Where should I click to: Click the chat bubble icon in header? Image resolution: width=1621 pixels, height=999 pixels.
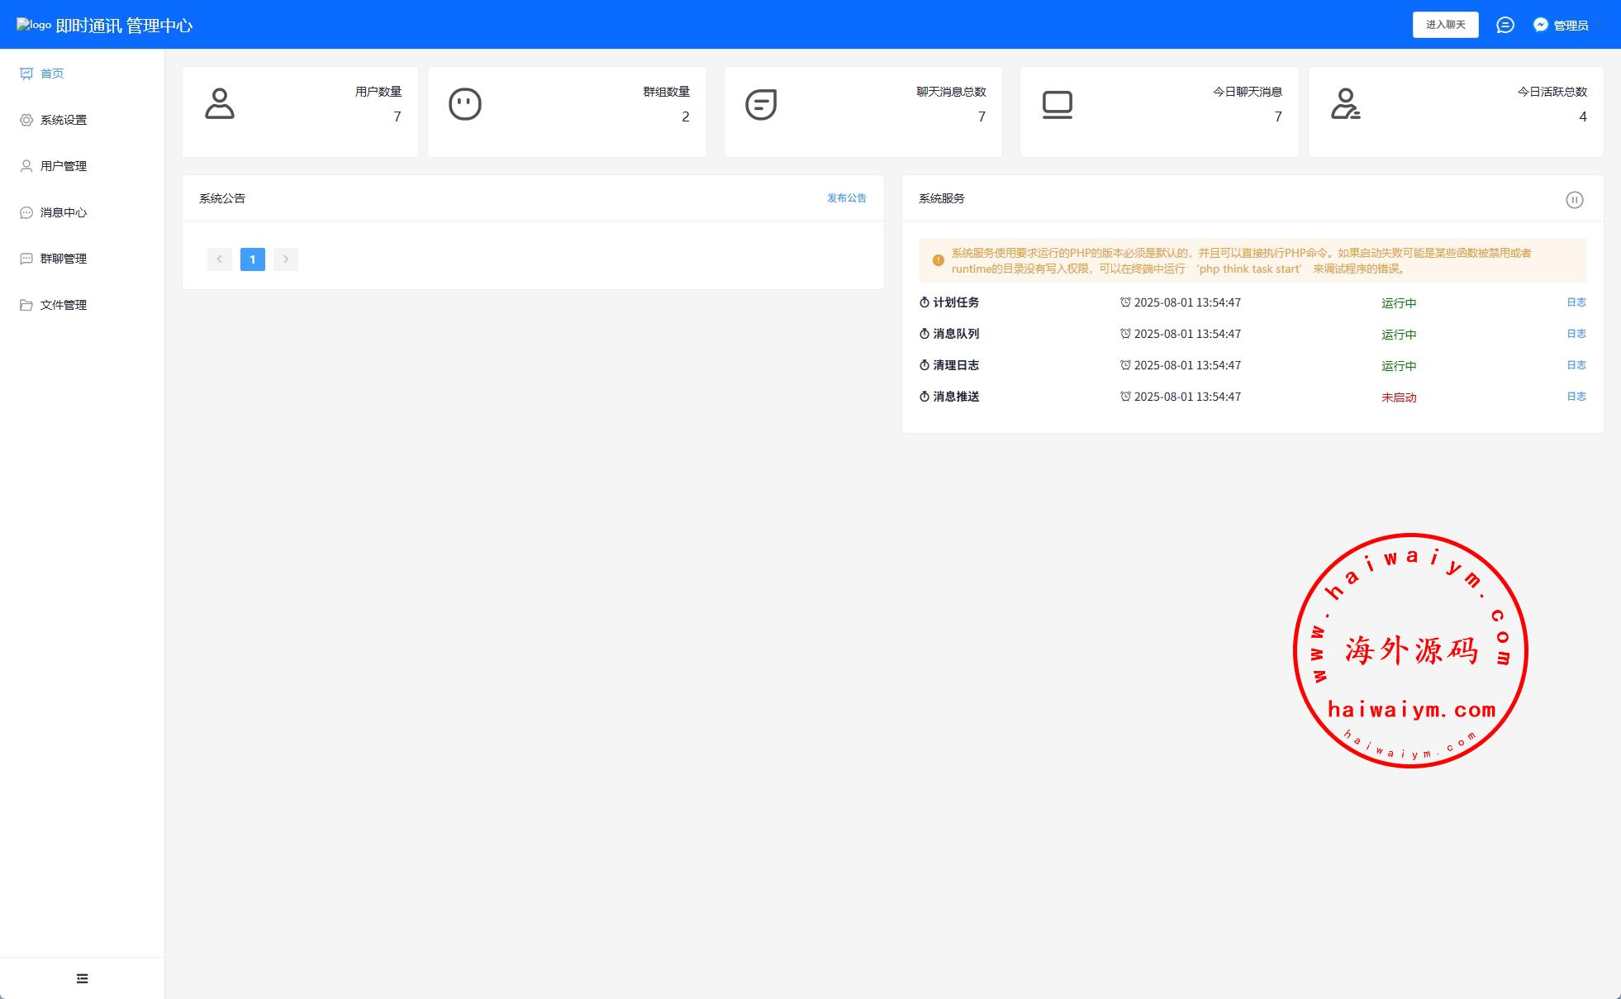1505,25
